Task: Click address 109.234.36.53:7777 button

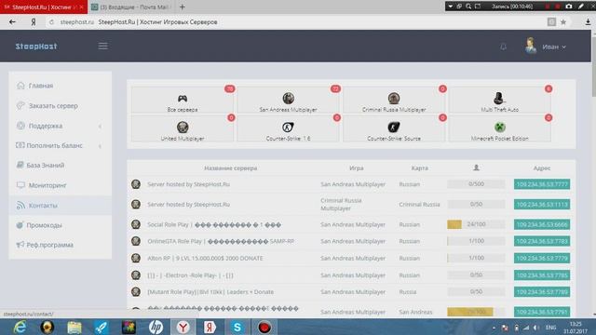Action: point(542,184)
